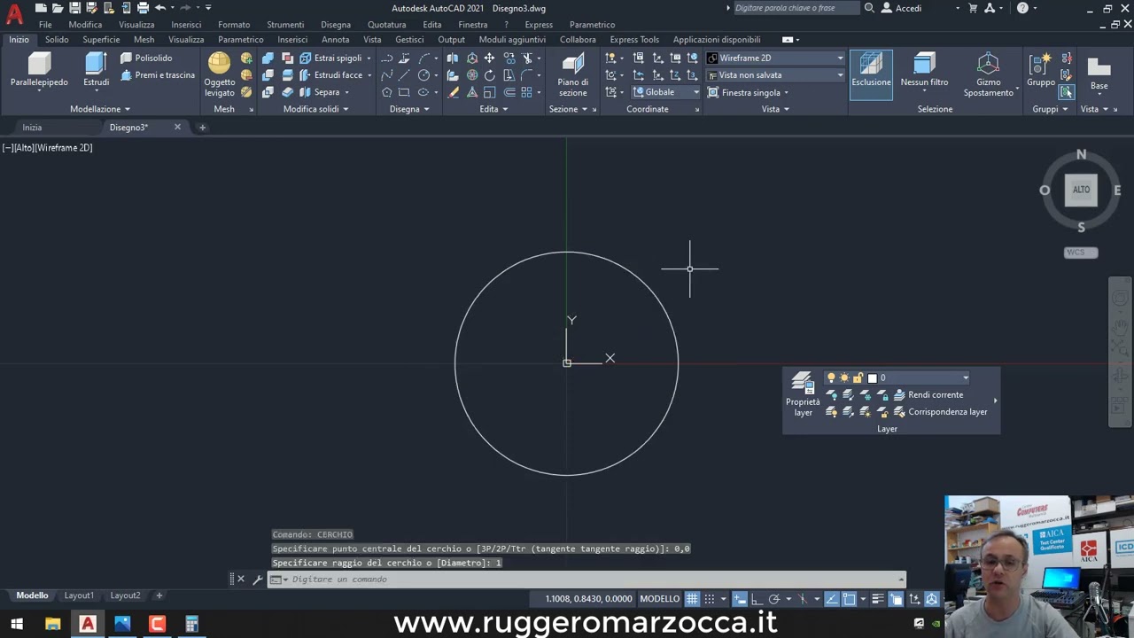Expand Modifica solidi panel

coord(315,109)
